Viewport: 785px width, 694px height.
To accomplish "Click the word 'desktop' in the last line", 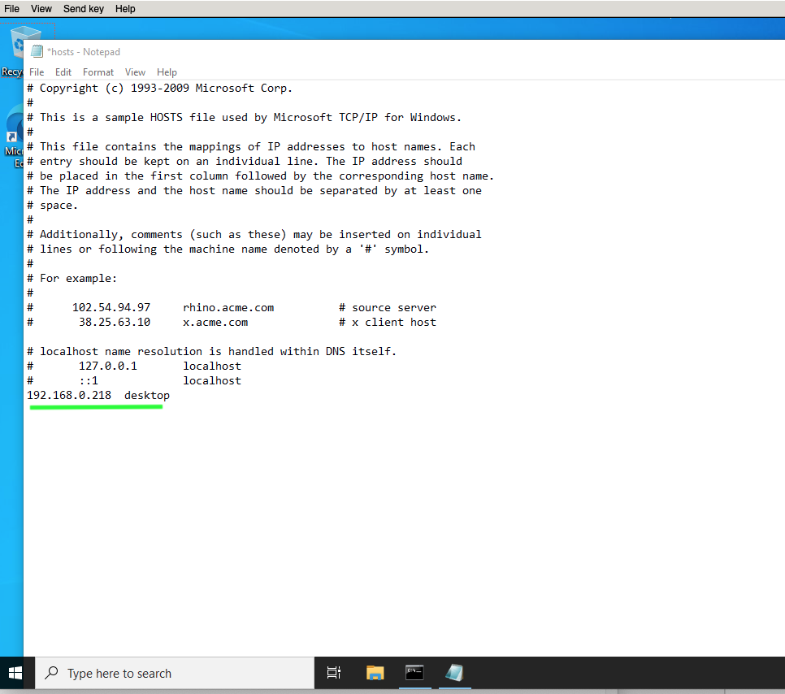I will [x=147, y=396].
